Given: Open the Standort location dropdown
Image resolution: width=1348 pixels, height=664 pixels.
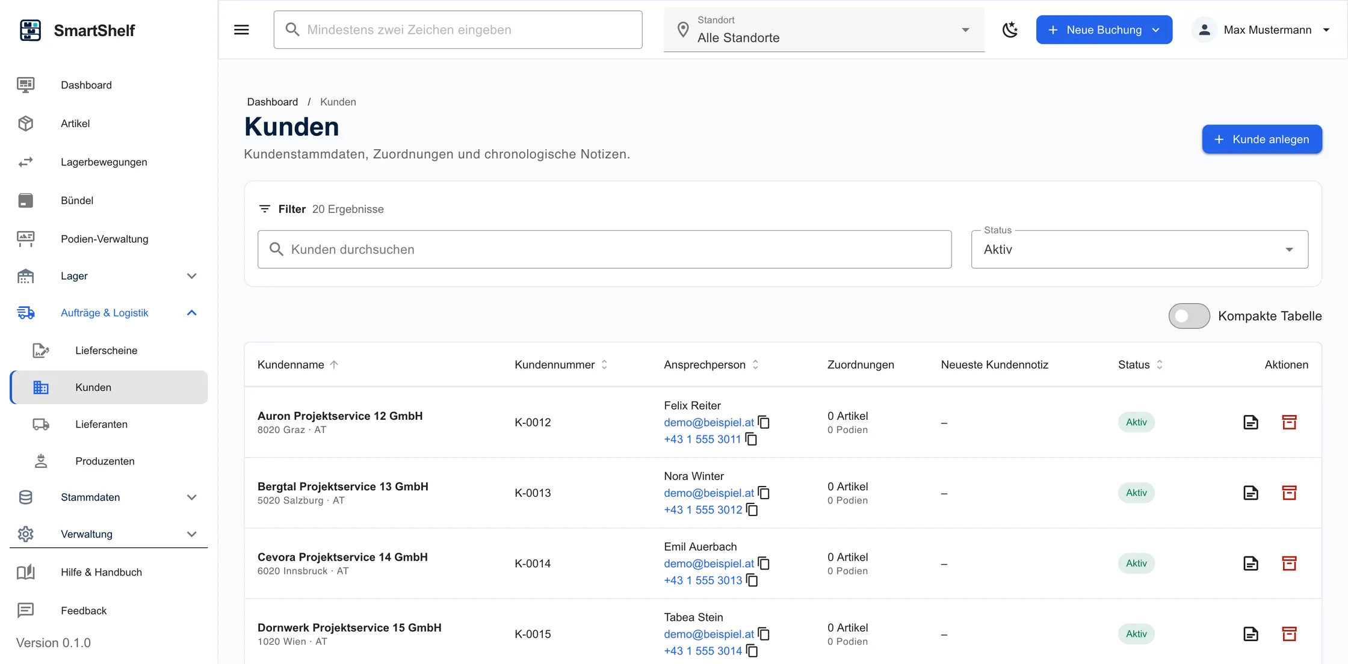Looking at the screenshot, I should pyautogui.click(x=824, y=29).
